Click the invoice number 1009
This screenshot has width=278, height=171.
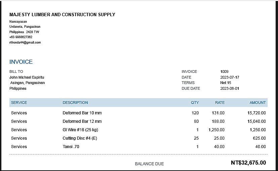tap(224, 72)
